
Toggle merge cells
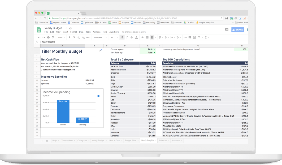(152, 37)
